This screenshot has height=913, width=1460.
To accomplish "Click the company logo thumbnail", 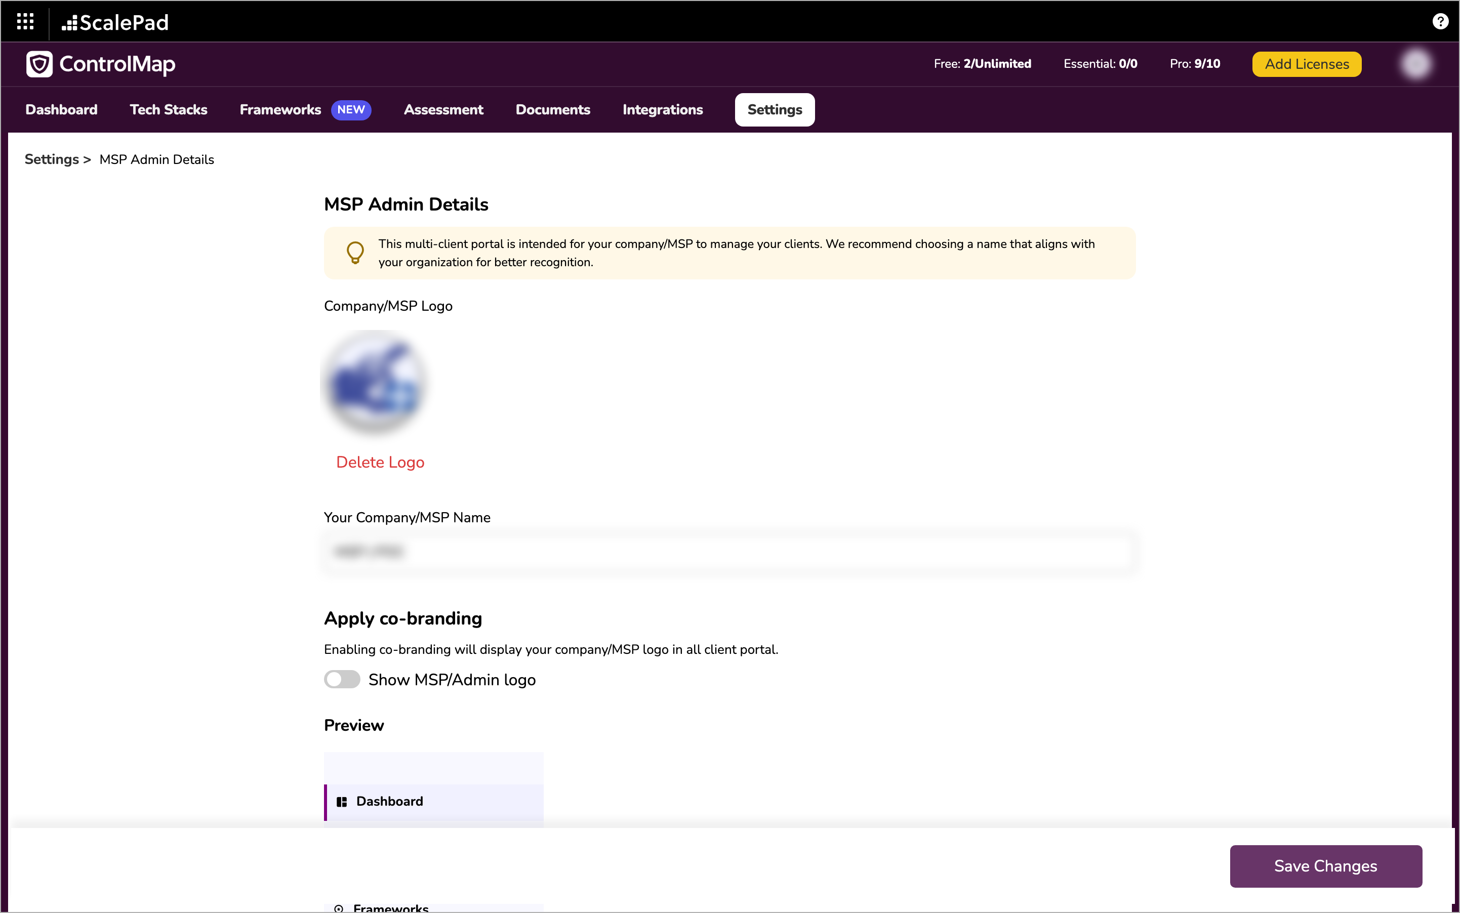I will coord(374,383).
